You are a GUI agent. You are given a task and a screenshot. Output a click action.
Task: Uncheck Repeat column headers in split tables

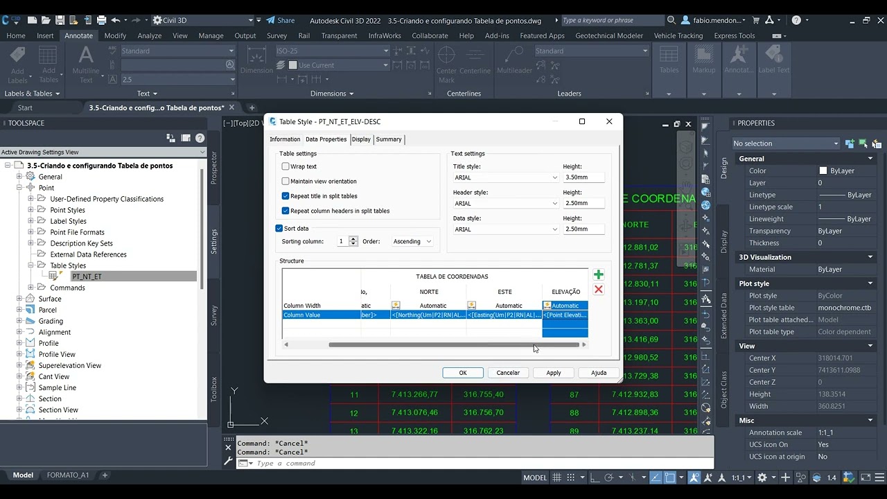click(x=286, y=211)
